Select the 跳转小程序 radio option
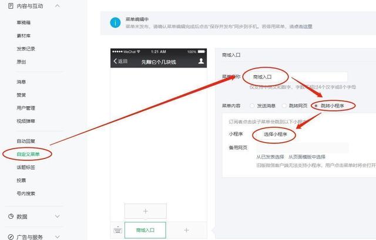Image resolution: width=376 pixels, height=240 pixels. 316,106
